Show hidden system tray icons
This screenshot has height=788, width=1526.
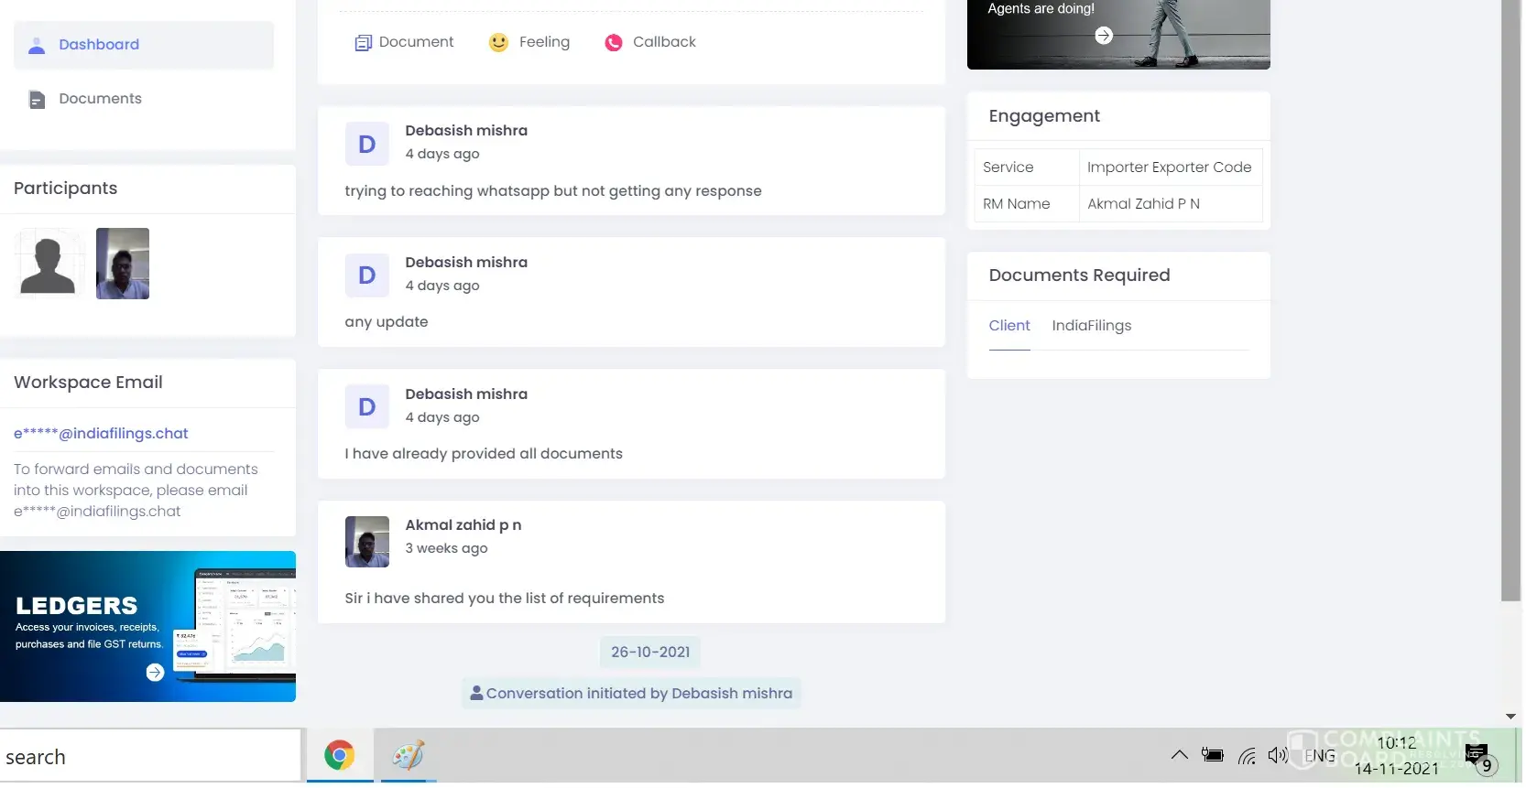point(1180,755)
